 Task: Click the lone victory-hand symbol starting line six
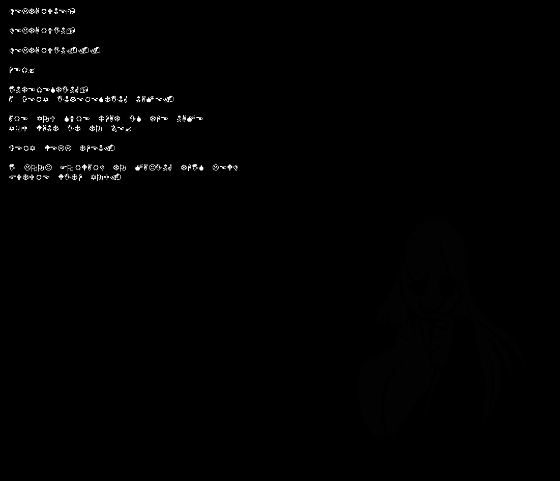coord(11,99)
